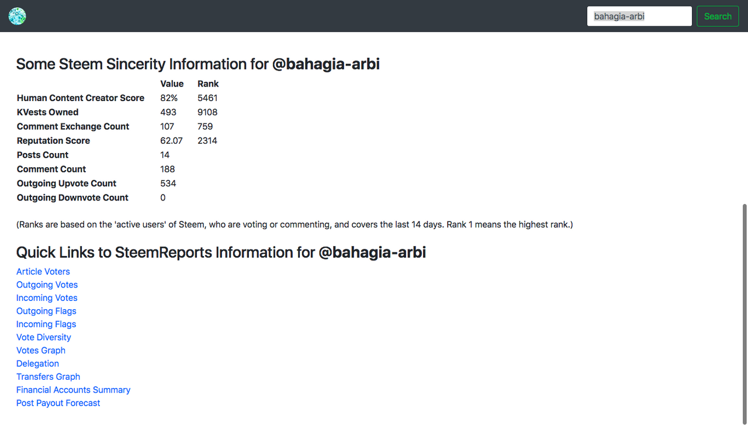This screenshot has width=748, height=426.
Task: Click the Posts Count value 14
Action: click(165, 155)
